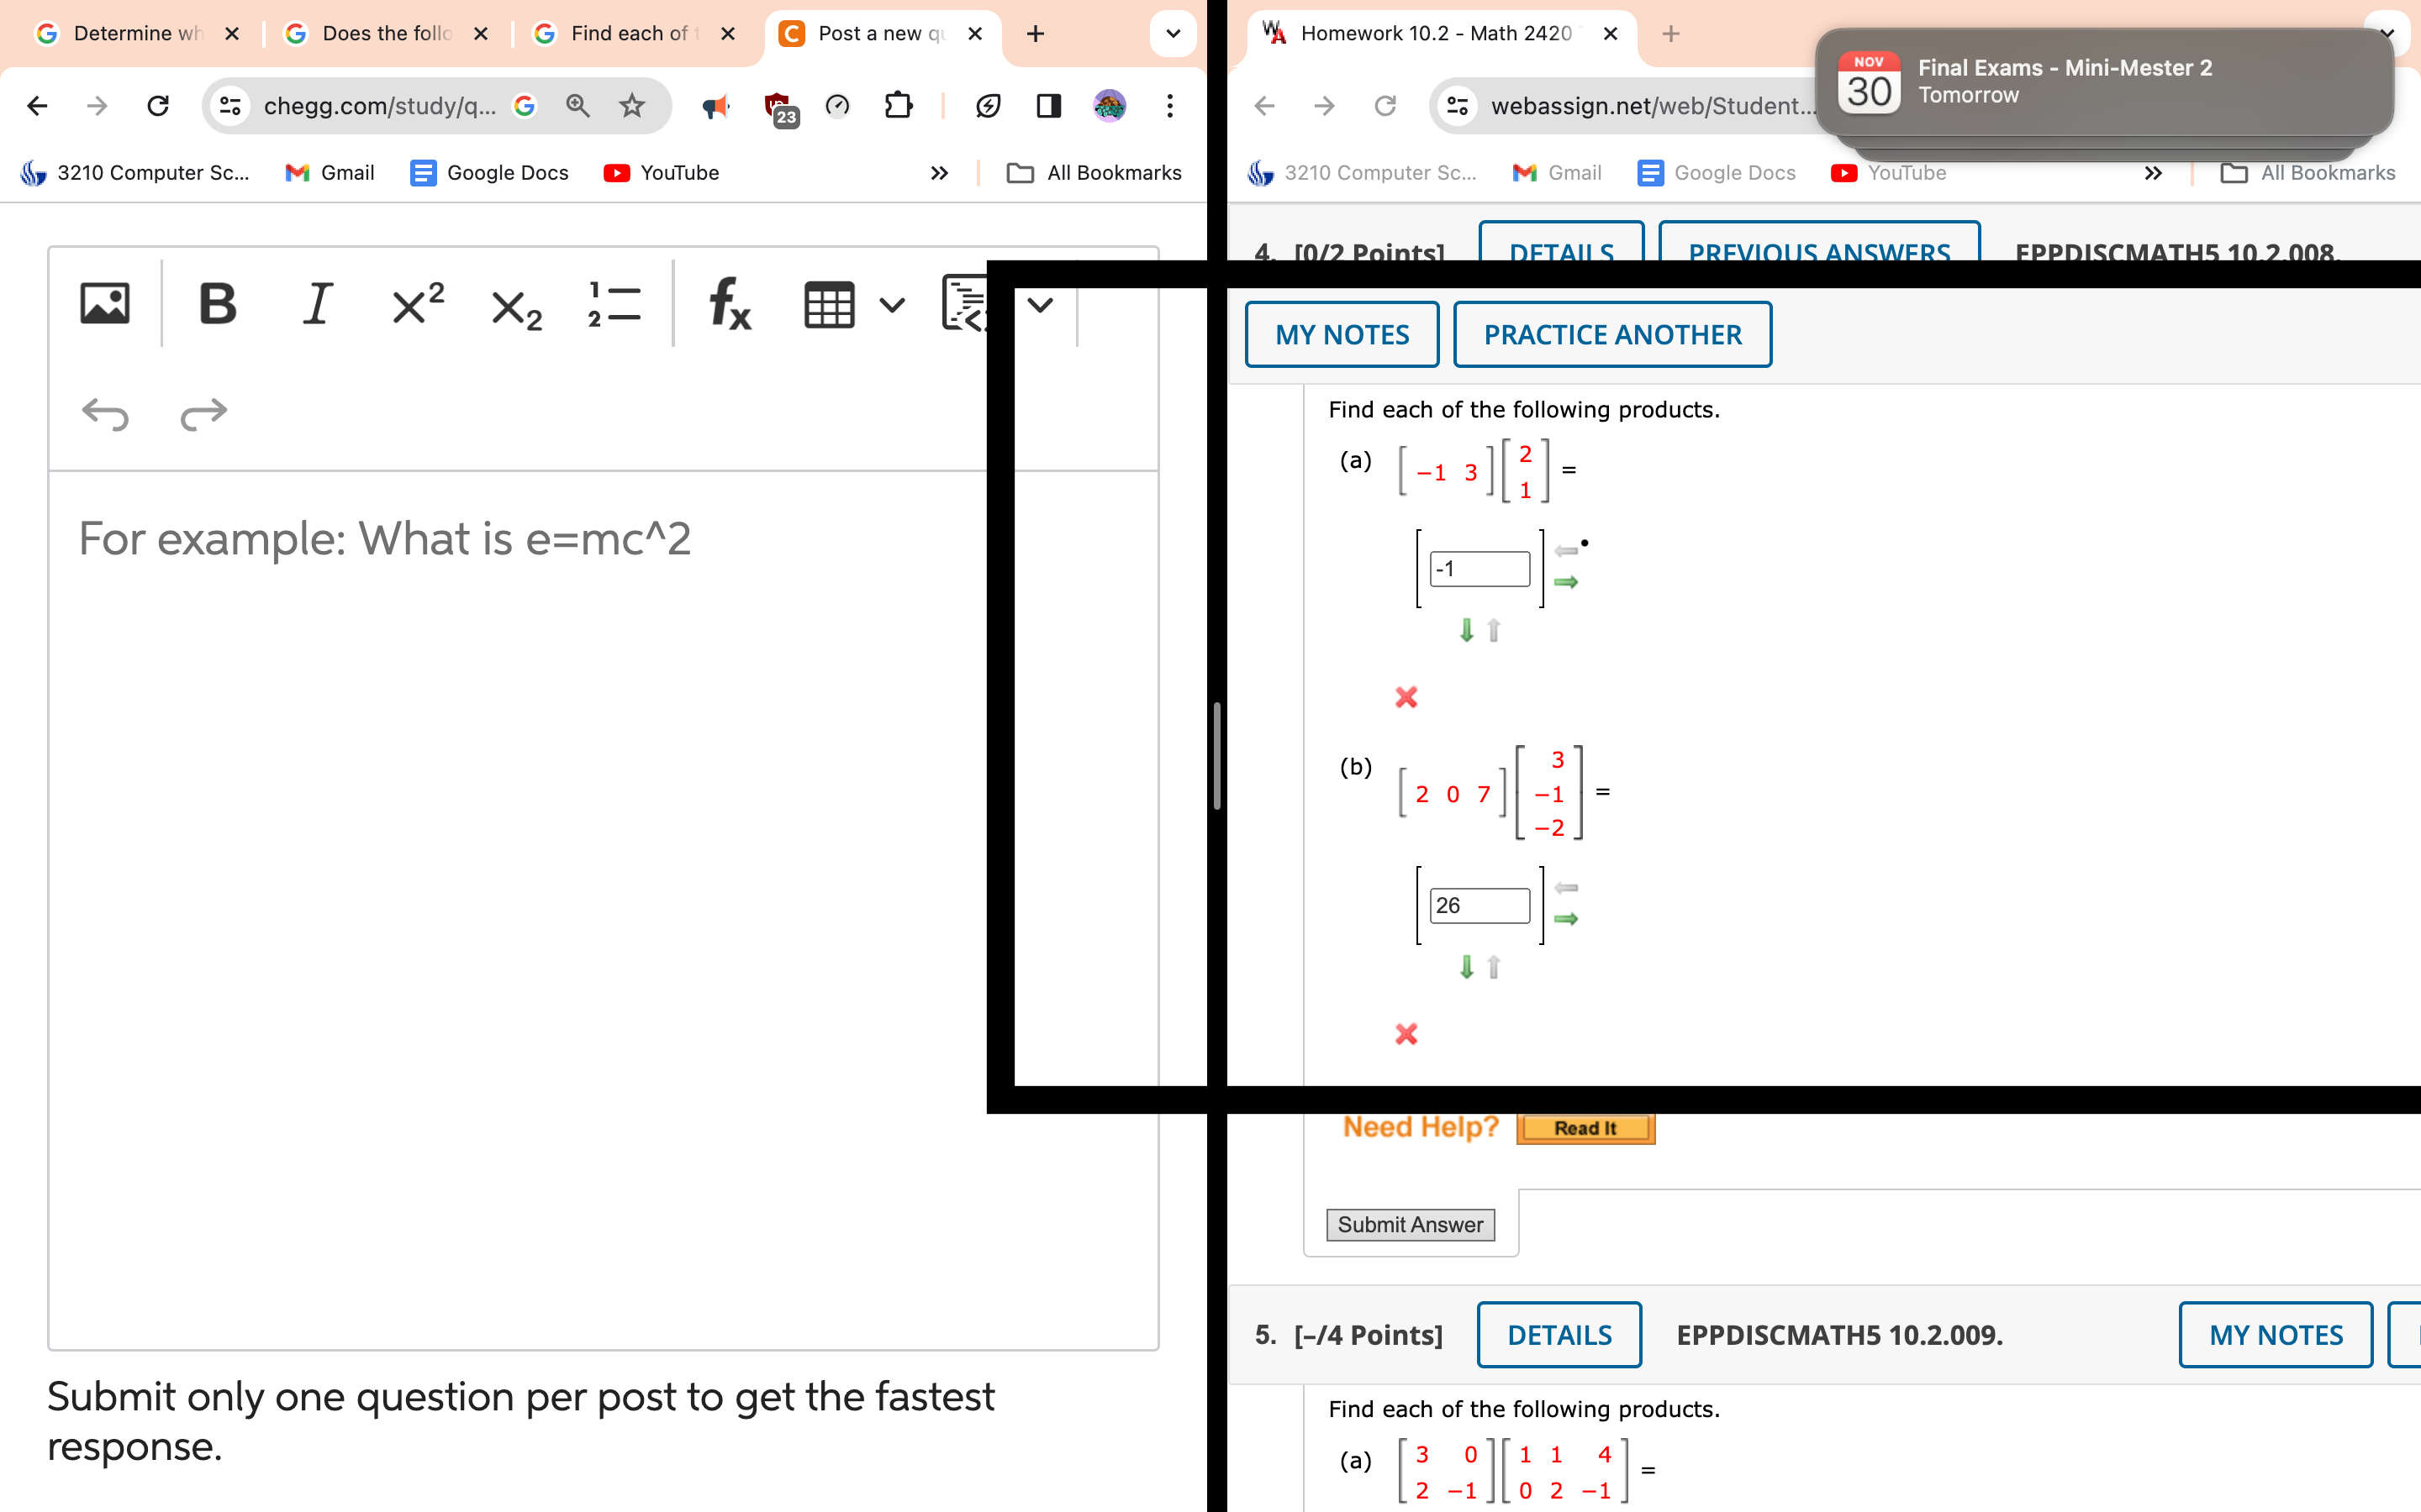Click the Read It help button
The height and width of the screenshot is (1512, 2421).
tap(1585, 1128)
